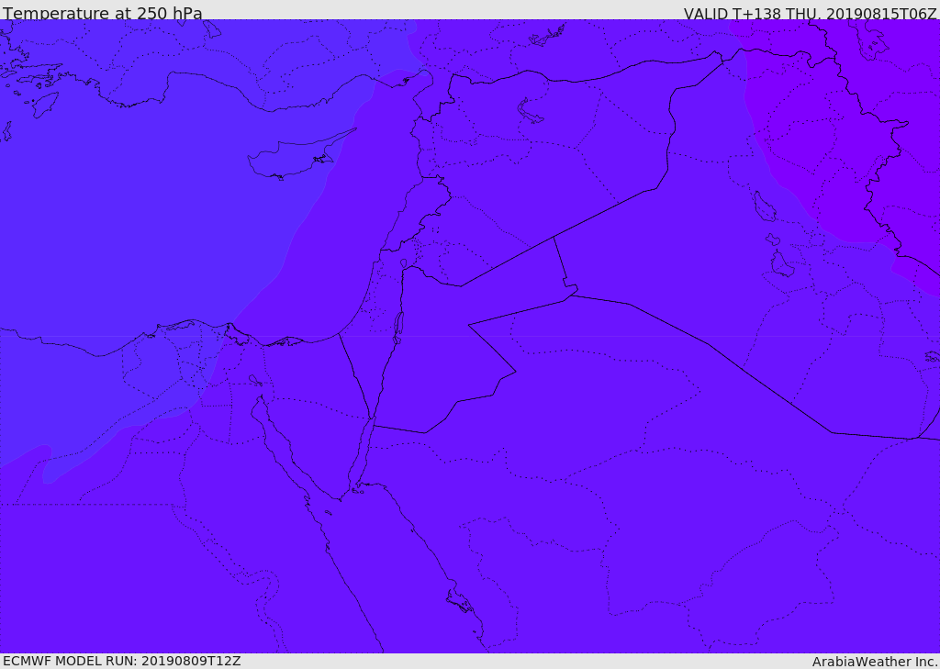Click the Great Bitter Lake near Suez

[x=255, y=380]
